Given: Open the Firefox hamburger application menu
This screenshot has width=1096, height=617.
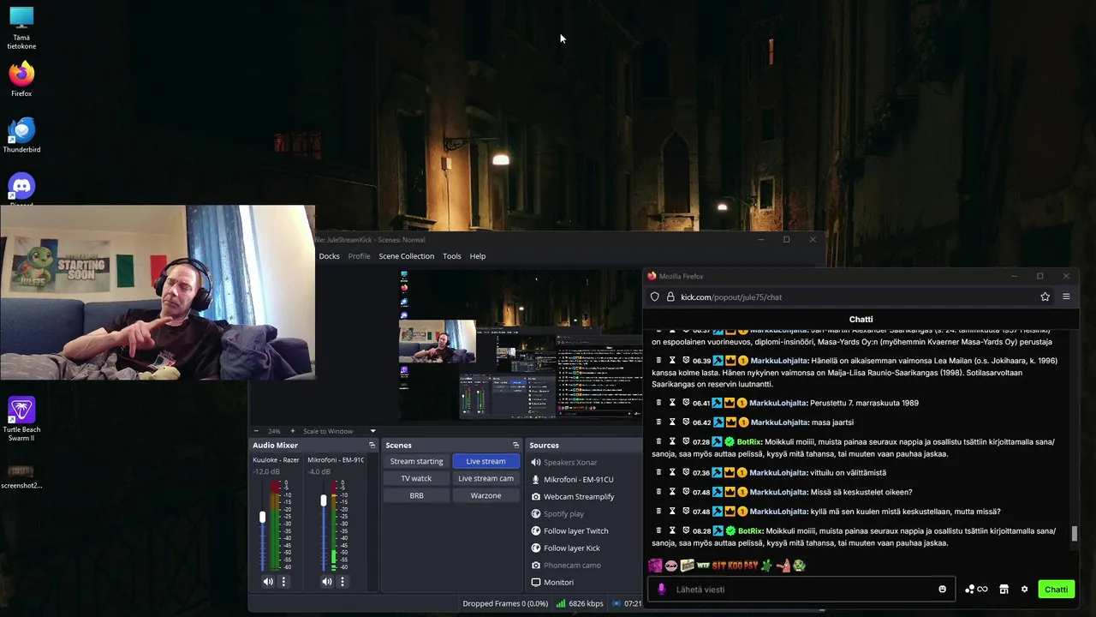Looking at the screenshot, I should point(1066,297).
